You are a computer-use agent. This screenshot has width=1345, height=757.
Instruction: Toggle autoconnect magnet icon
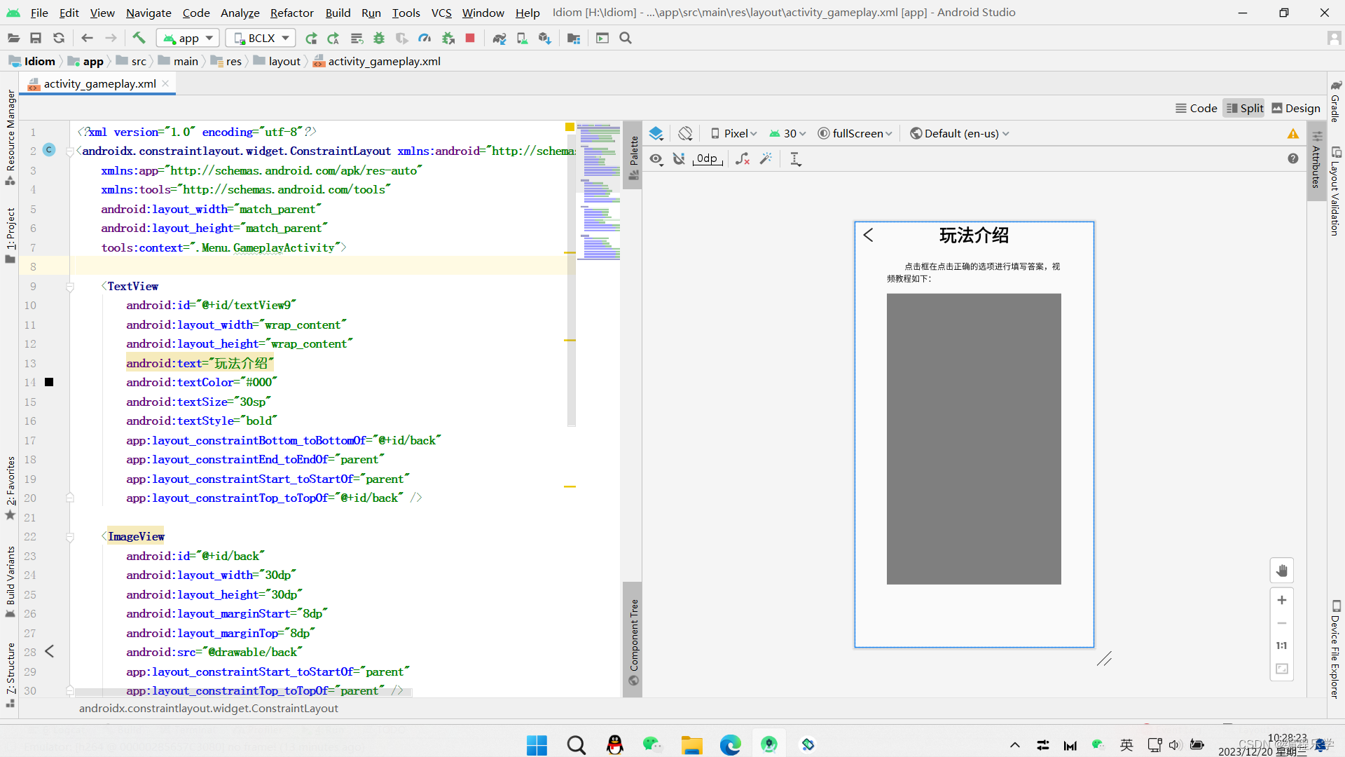[678, 159]
